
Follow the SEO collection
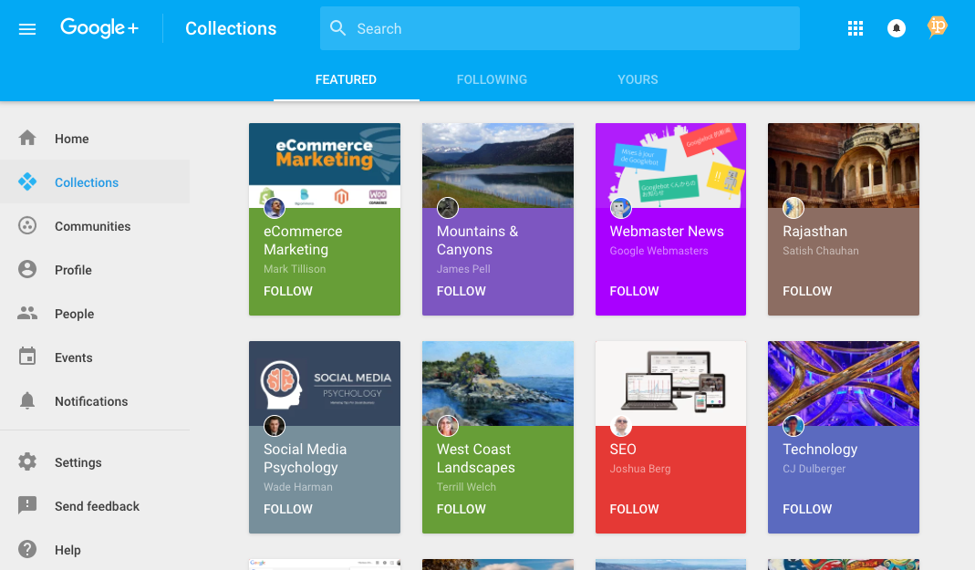click(x=634, y=509)
